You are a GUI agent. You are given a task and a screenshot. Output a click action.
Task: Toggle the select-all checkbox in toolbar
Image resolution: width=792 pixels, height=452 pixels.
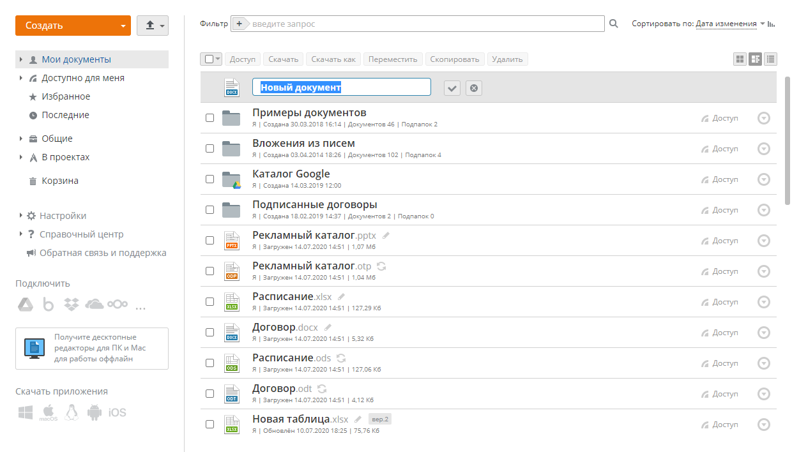209,59
